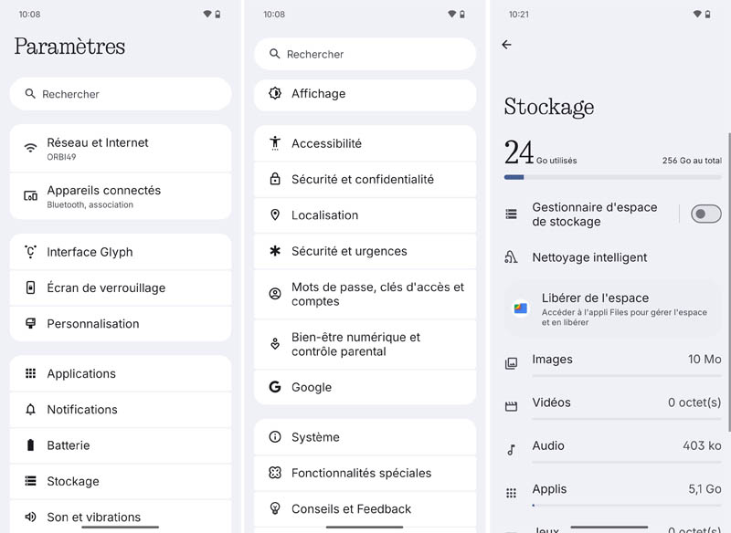731x533 pixels.
Task: Tap the lock icon for Sécurité et confidentialité
Action: (x=275, y=180)
